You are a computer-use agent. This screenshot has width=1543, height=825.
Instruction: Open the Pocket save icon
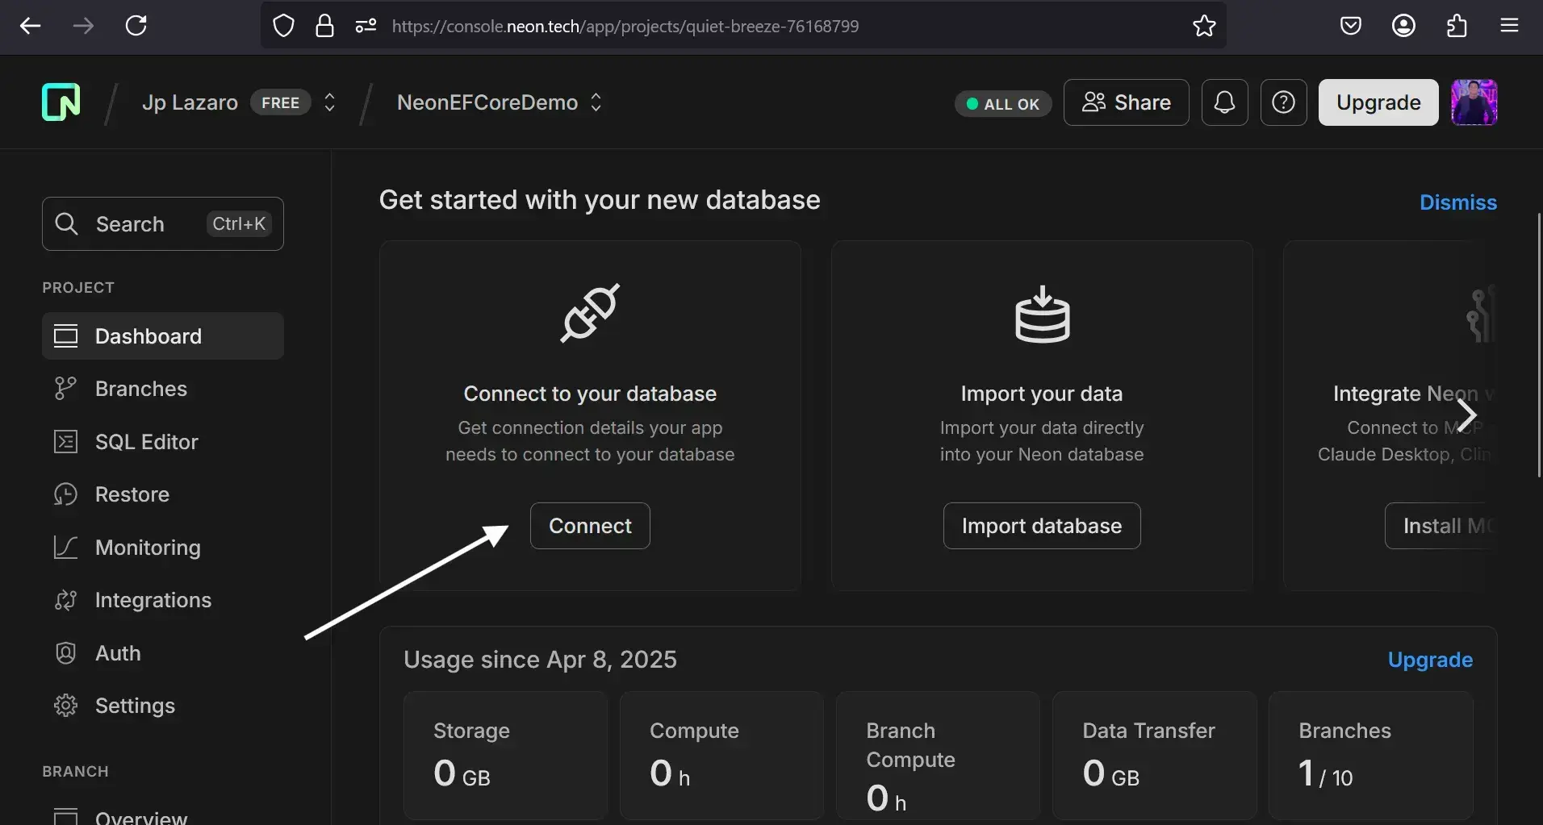click(1351, 26)
